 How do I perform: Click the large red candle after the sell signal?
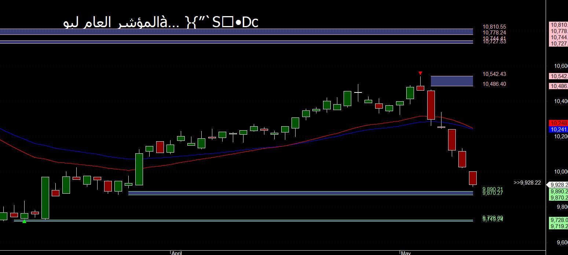pyautogui.click(x=431, y=105)
